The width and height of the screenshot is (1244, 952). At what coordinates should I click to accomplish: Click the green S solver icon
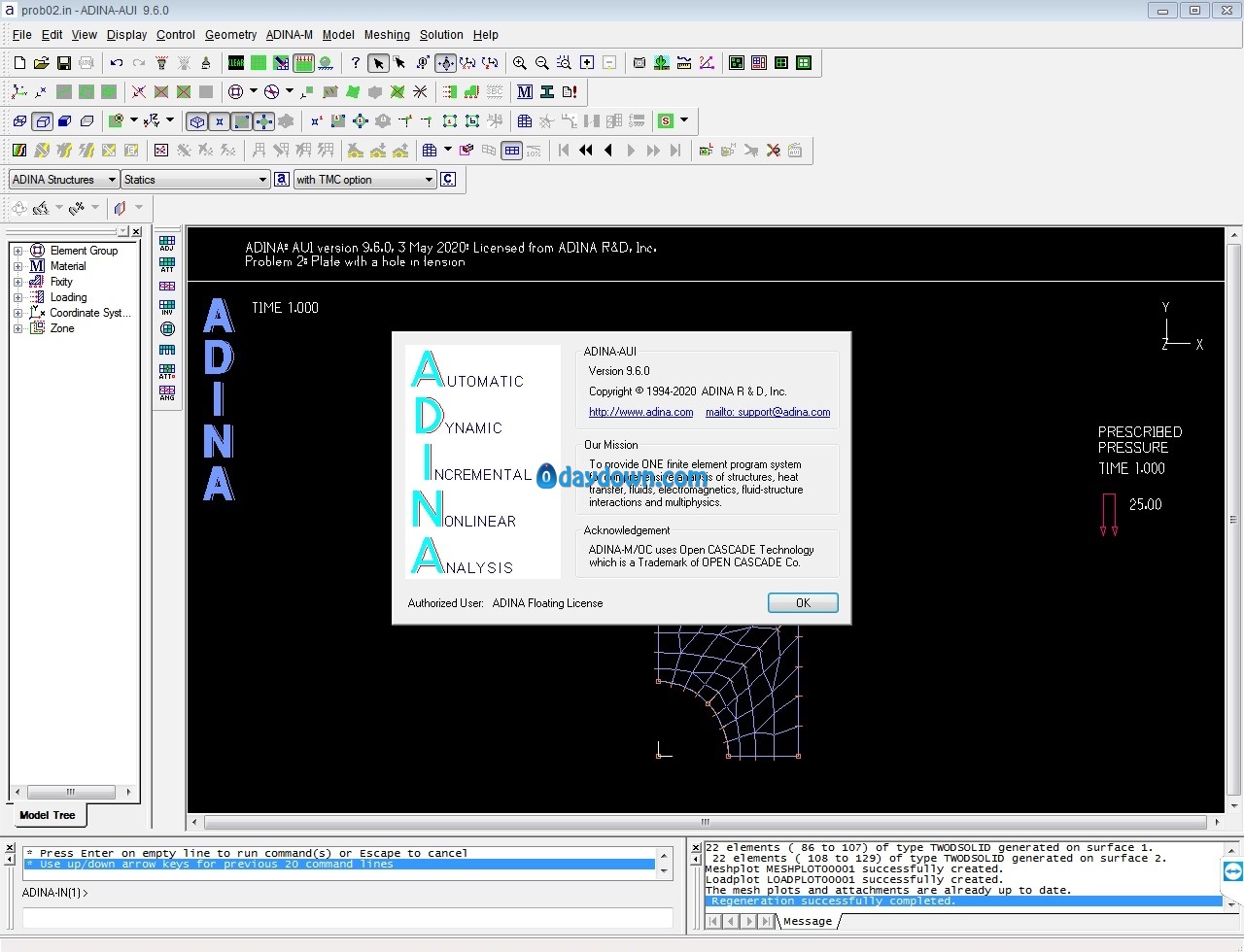666,121
